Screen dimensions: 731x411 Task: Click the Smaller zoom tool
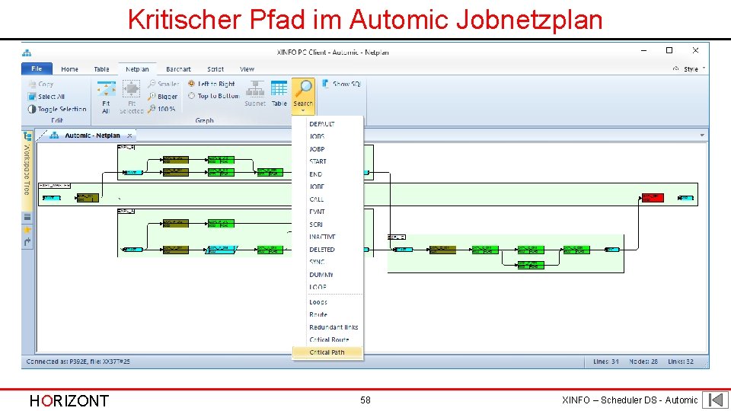pos(163,84)
